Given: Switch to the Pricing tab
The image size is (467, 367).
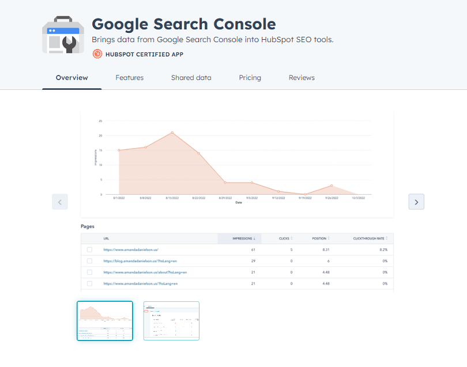Looking at the screenshot, I should click(x=250, y=78).
